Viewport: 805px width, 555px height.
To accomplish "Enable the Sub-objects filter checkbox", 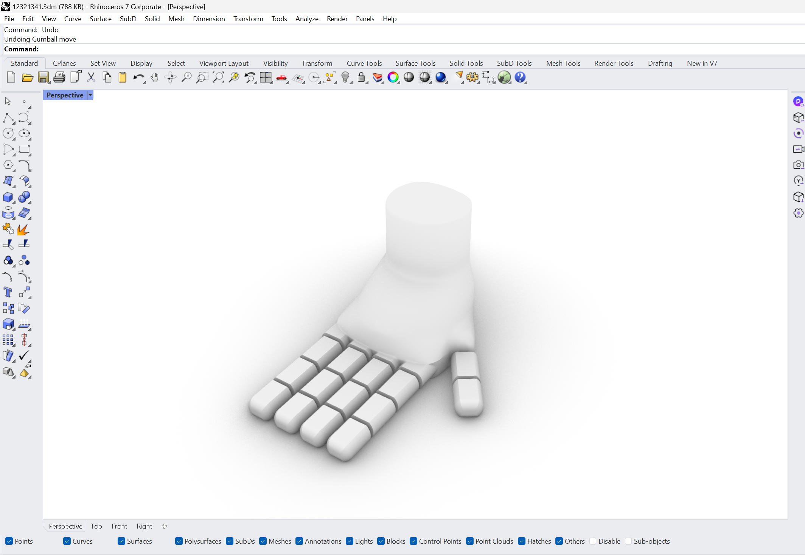I will [628, 541].
